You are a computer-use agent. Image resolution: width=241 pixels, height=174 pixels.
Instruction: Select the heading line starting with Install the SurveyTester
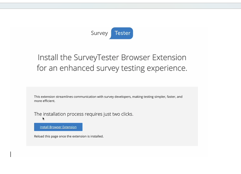point(112,58)
